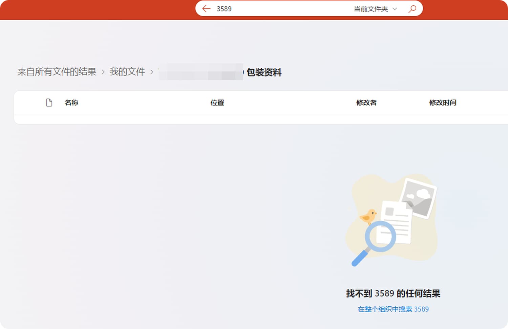Sort by the 修改时间 column header
Image resolution: width=508 pixels, height=329 pixels.
(443, 103)
